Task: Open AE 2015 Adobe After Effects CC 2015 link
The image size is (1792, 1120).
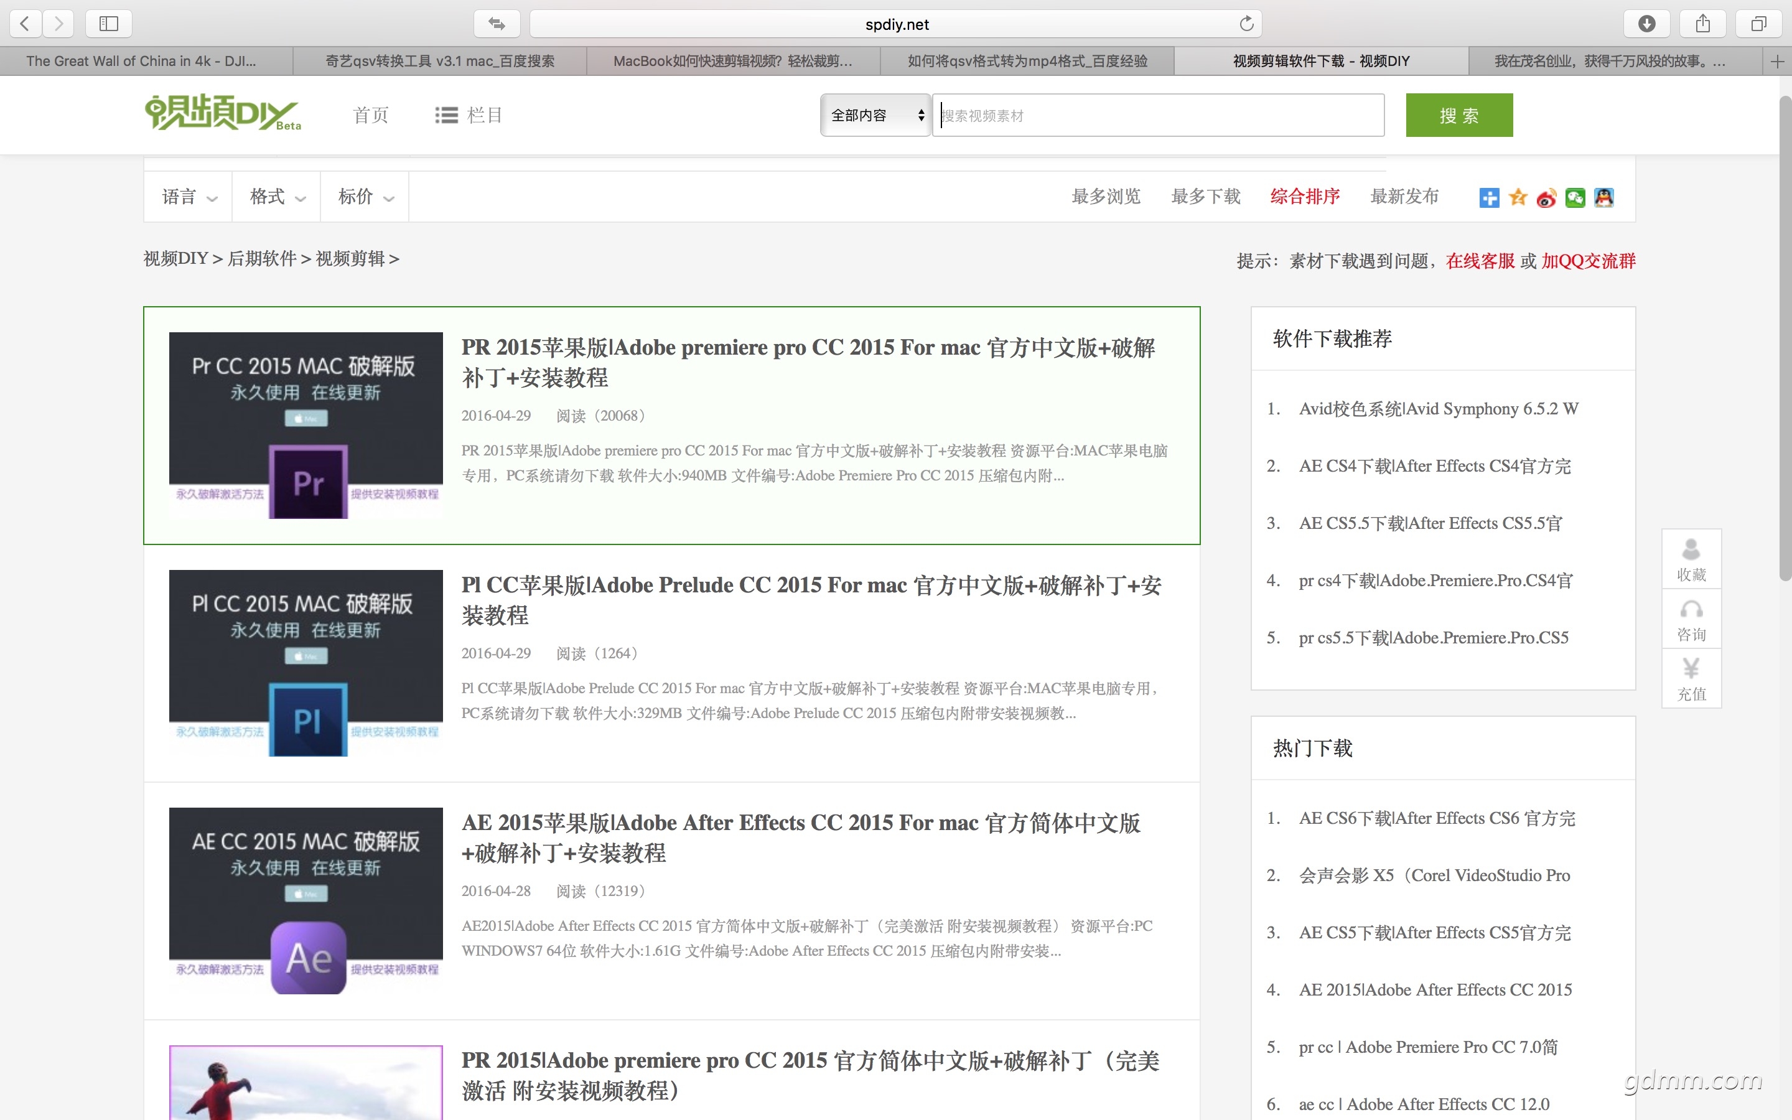Action: coord(1435,989)
